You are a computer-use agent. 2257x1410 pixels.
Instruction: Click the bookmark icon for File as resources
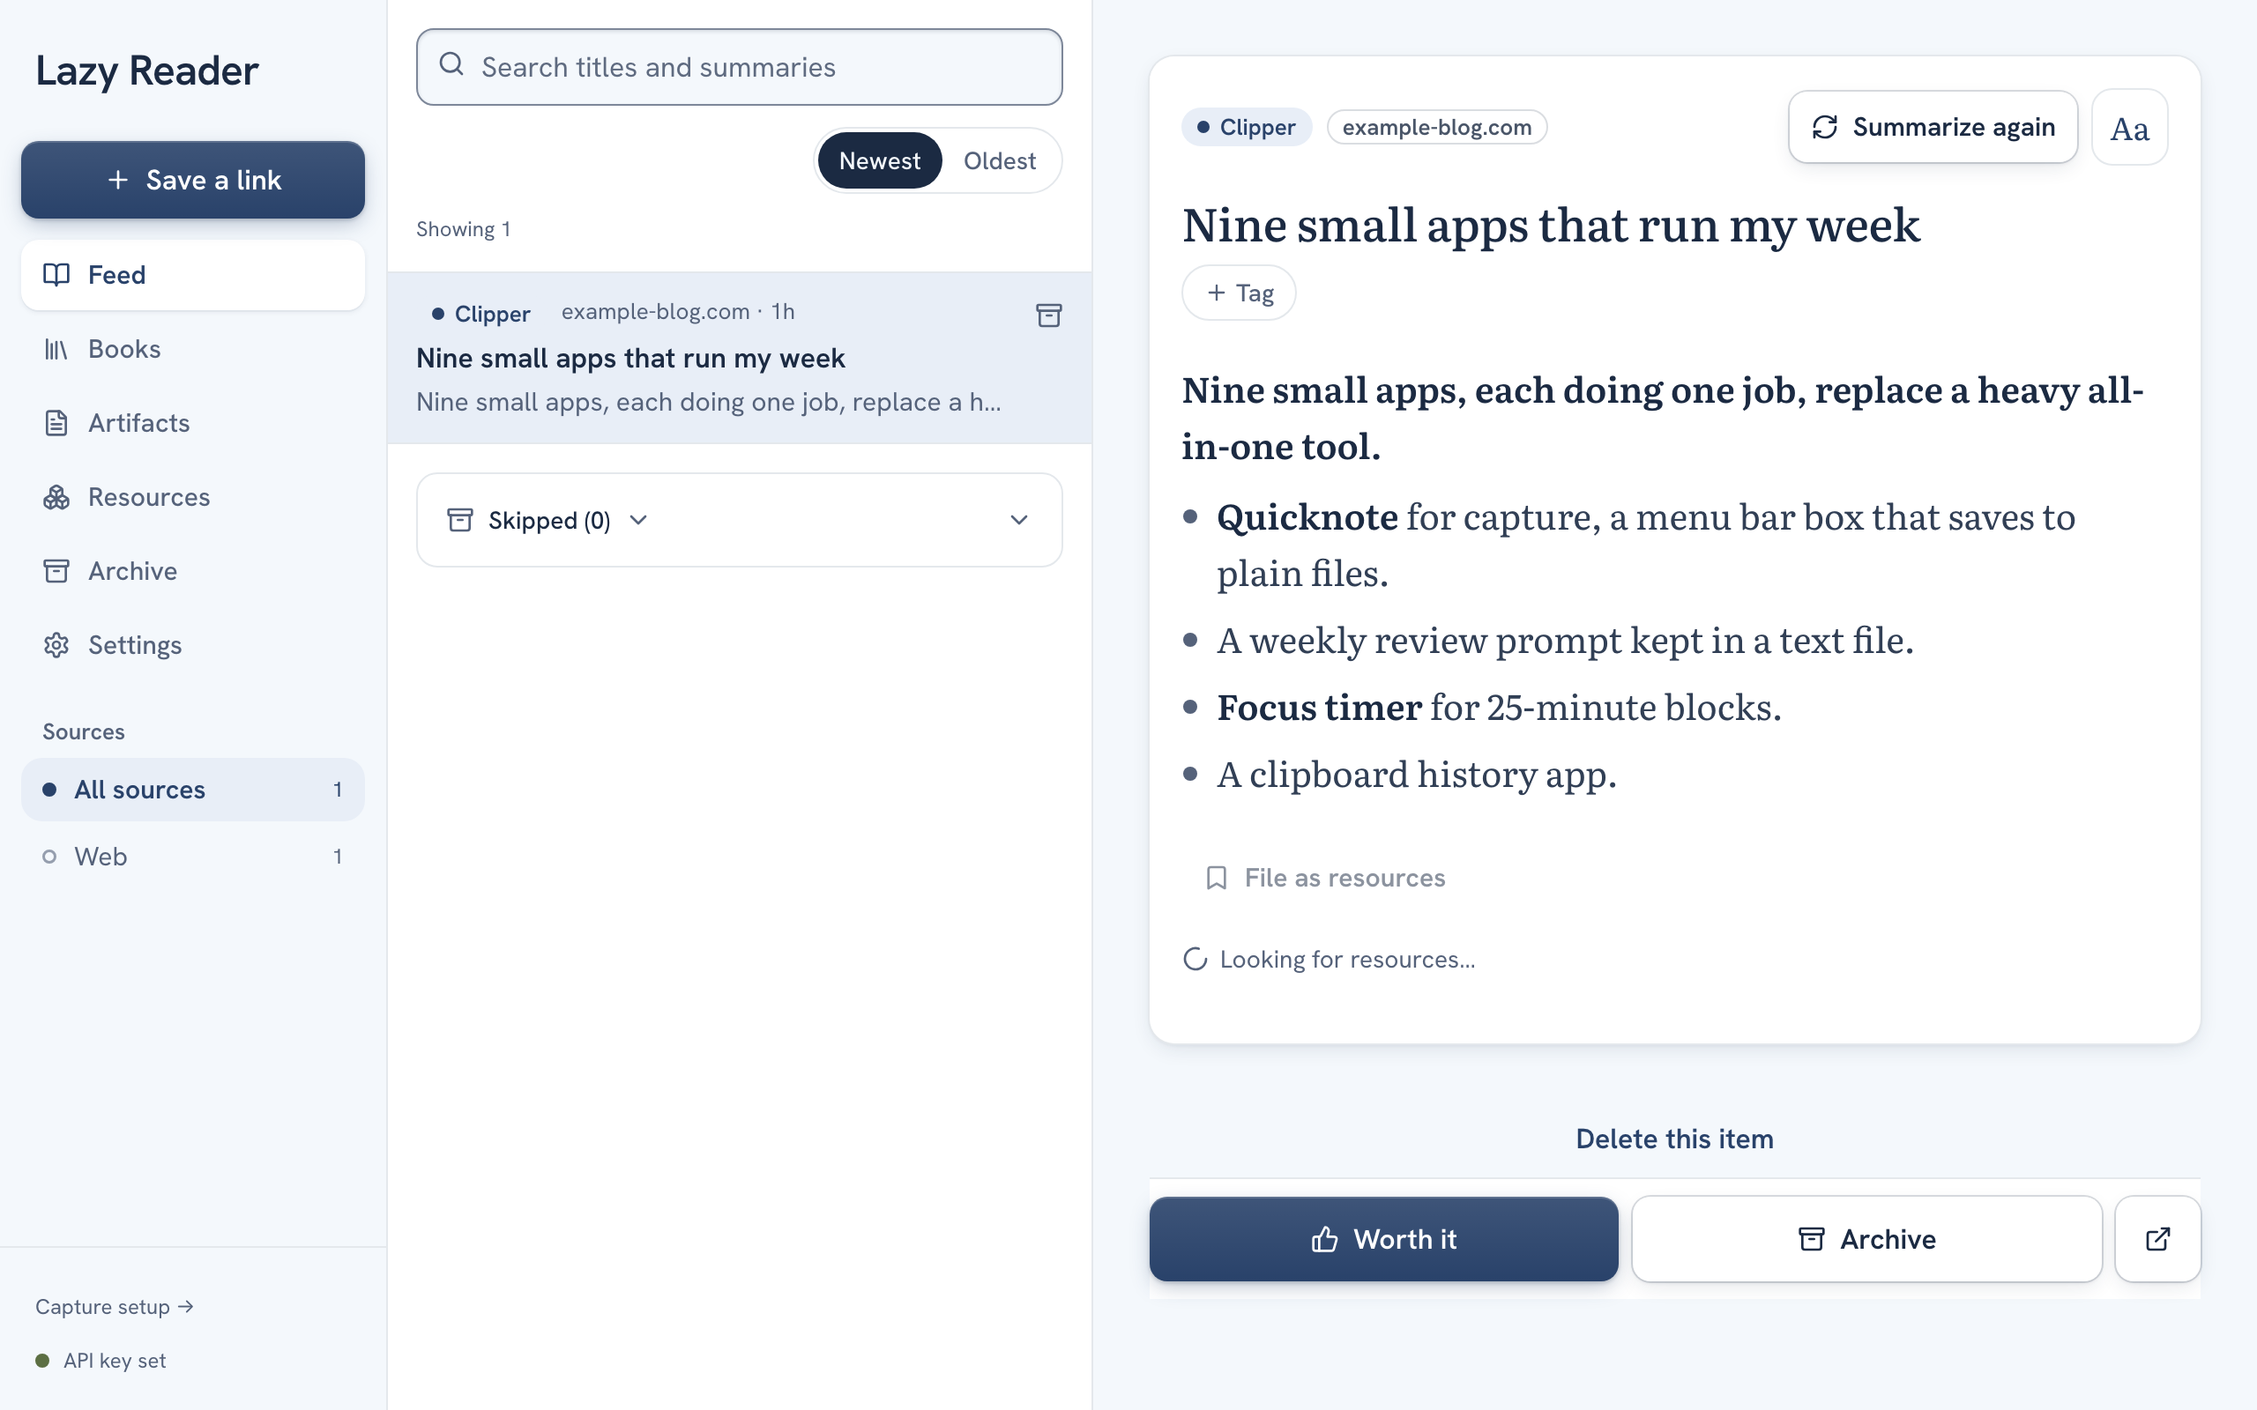(1215, 878)
